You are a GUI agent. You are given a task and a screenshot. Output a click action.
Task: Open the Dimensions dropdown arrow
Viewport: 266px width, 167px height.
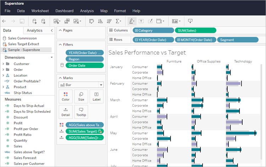[51, 57]
